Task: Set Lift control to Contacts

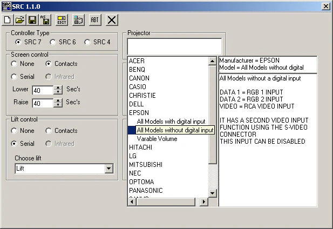Action: (x=62, y=131)
